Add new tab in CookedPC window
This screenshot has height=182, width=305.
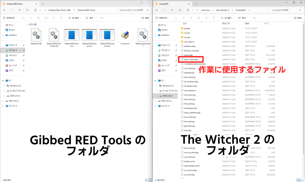(195, 4)
